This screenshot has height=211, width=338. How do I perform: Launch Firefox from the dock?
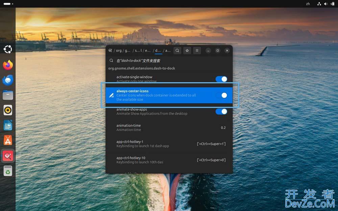click(8, 65)
